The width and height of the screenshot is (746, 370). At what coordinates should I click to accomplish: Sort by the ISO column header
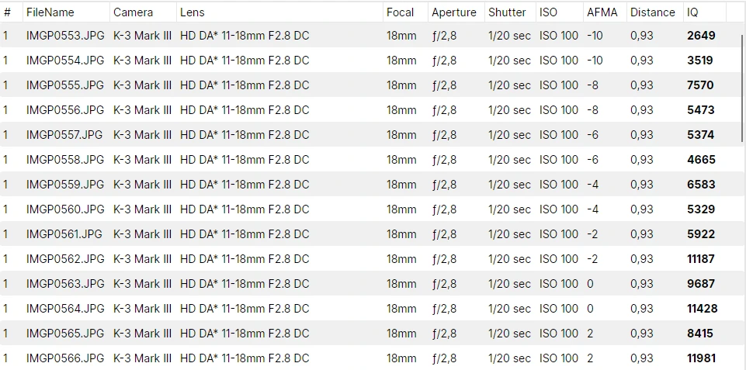pos(548,12)
